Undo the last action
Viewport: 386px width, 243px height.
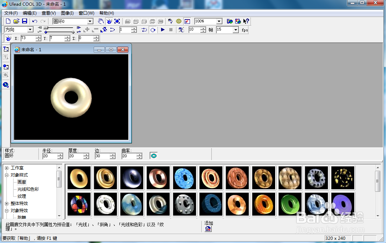coord(35,21)
